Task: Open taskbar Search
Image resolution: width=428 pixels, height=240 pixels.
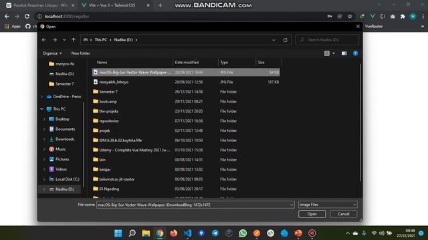Action: (x=132, y=233)
